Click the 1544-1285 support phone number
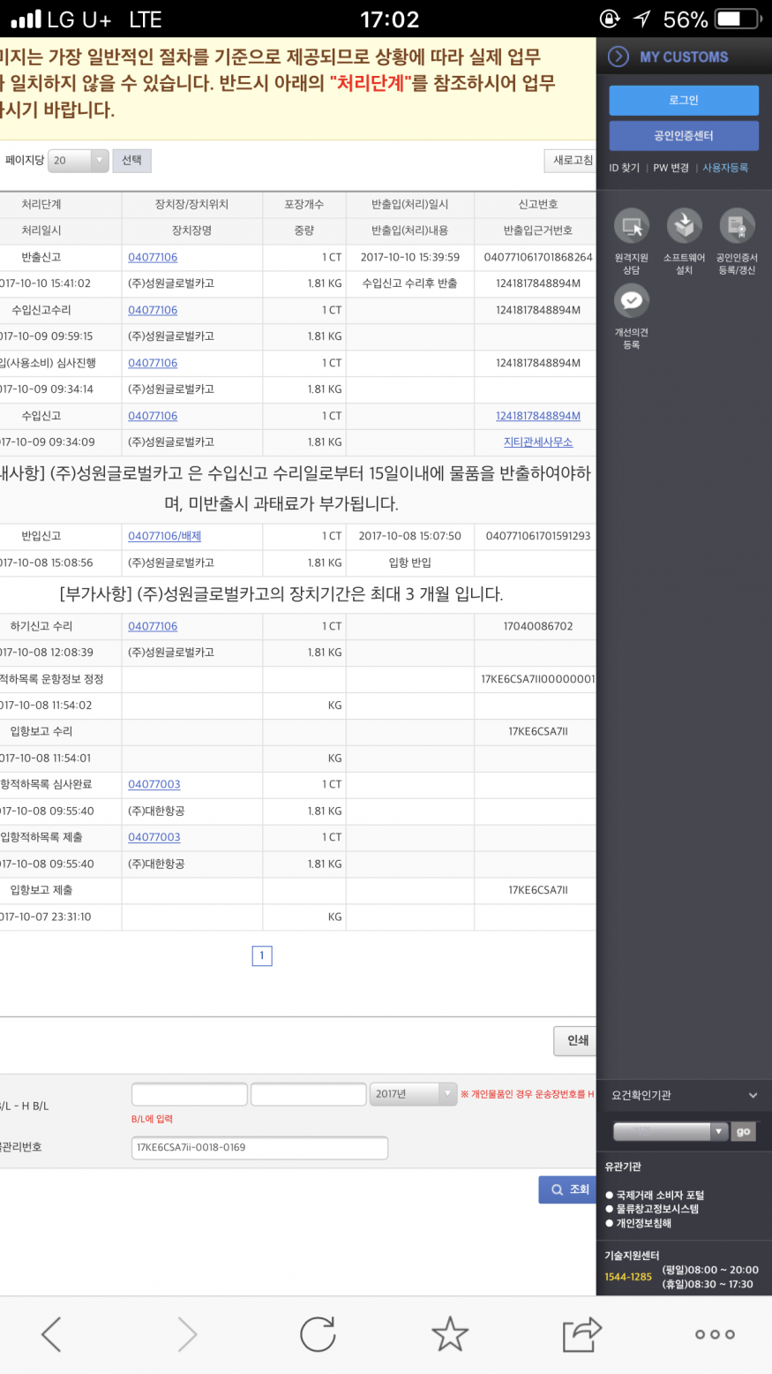Screen dimensions: 772x1374 tap(628, 1277)
